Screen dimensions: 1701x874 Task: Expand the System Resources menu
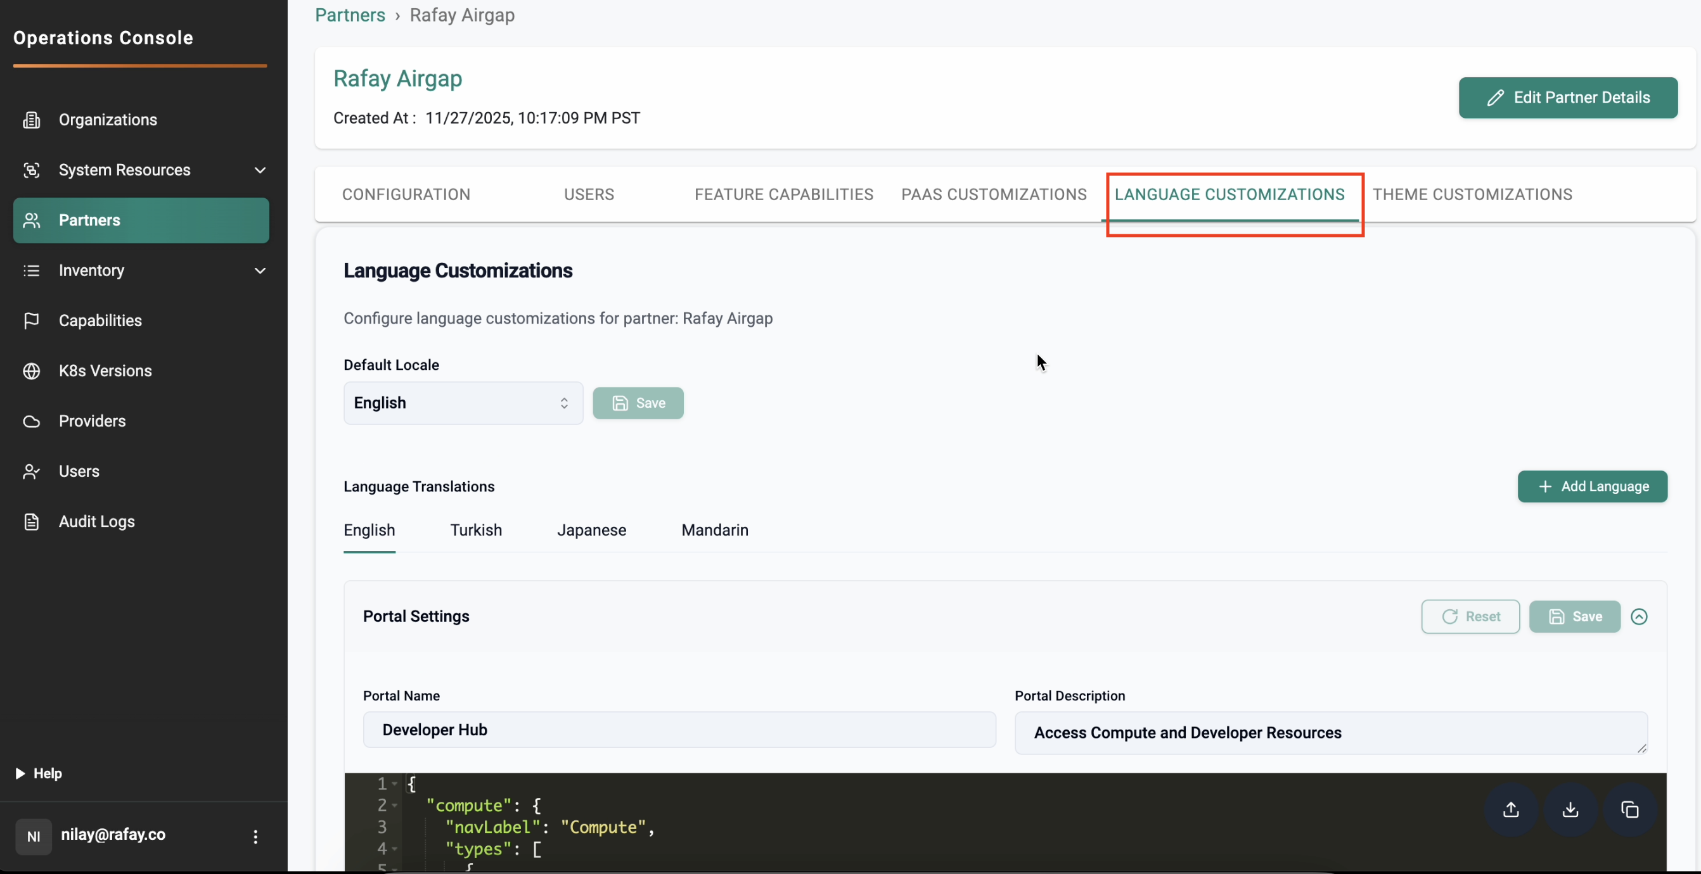(x=260, y=170)
